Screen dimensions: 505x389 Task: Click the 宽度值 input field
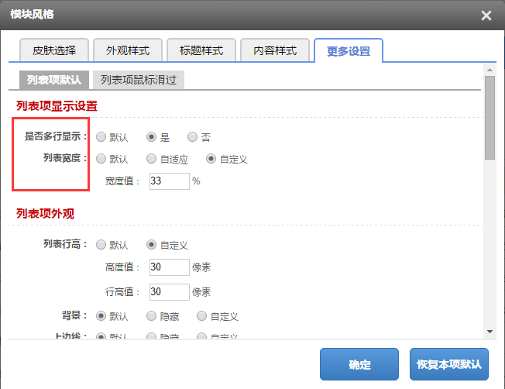(169, 181)
